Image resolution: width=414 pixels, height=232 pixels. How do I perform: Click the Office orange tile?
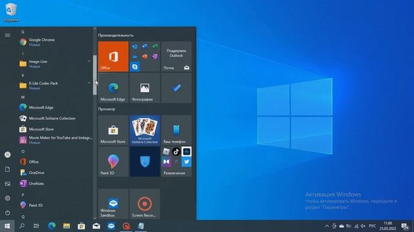pos(113,56)
